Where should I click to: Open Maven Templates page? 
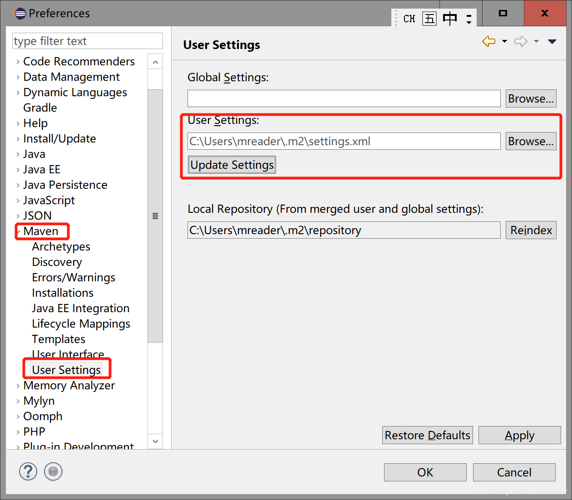[x=59, y=339]
